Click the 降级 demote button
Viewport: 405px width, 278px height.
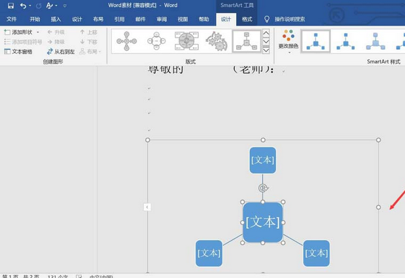click(x=56, y=42)
